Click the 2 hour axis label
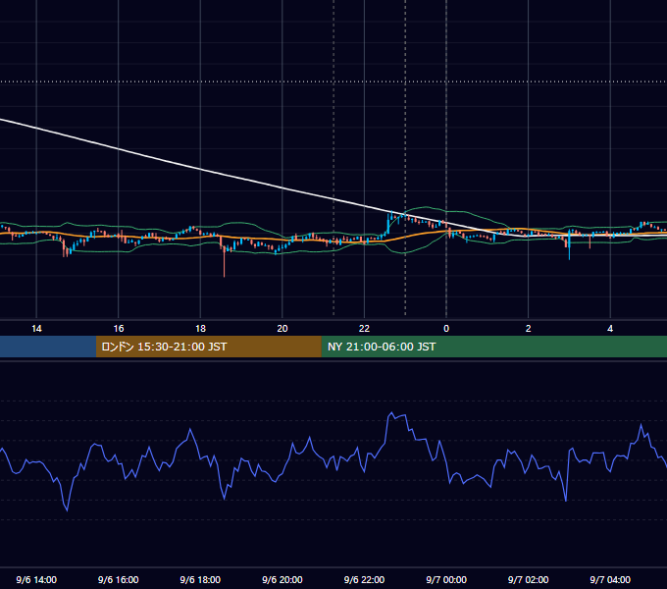Viewport: 667px width, 589px height. click(x=529, y=329)
